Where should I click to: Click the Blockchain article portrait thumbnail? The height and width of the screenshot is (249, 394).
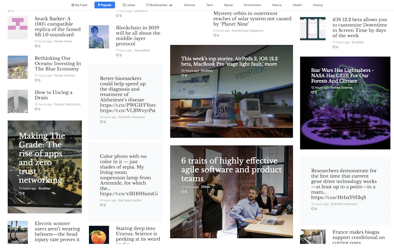coord(99,37)
